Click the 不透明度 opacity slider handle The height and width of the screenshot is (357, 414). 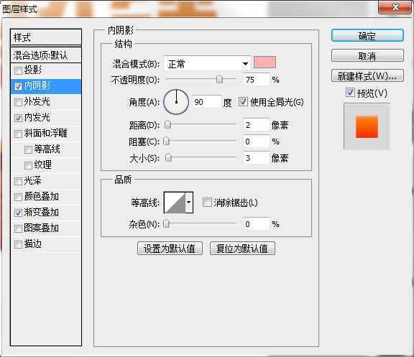tap(219, 79)
